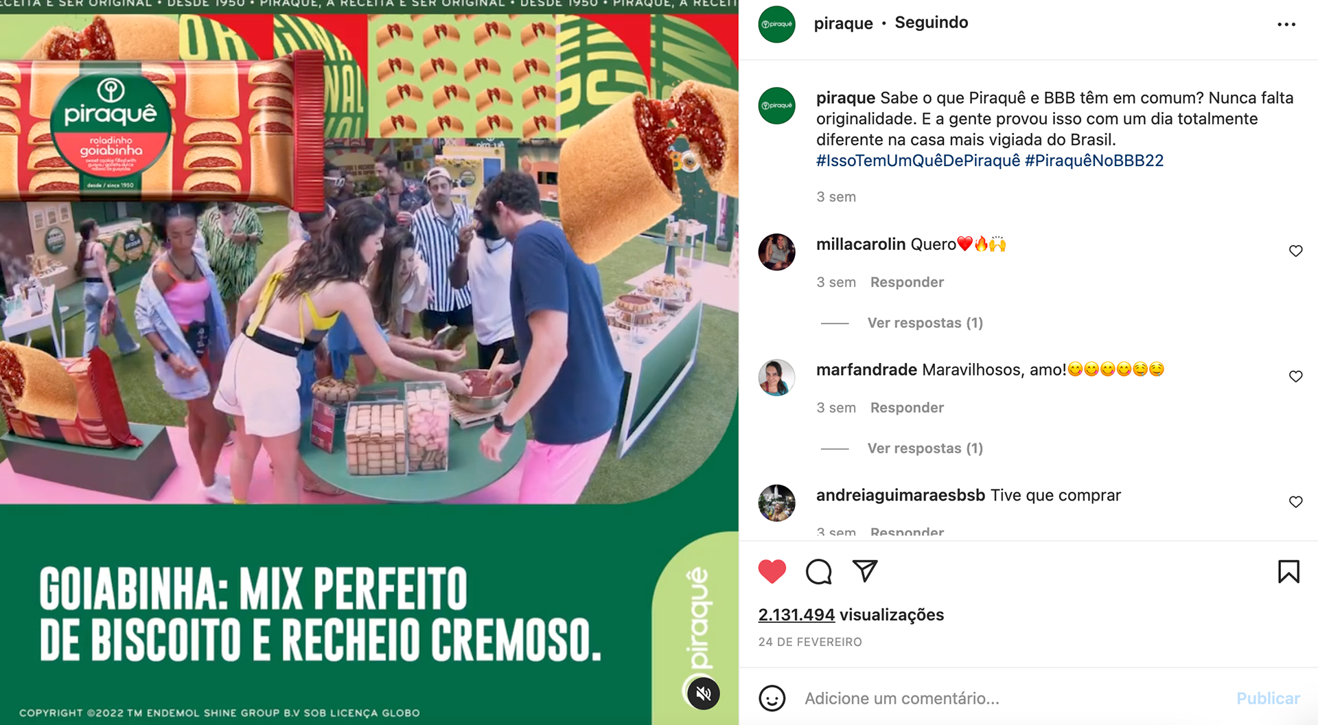Expand replies under marfandrade's comment

coord(925,448)
